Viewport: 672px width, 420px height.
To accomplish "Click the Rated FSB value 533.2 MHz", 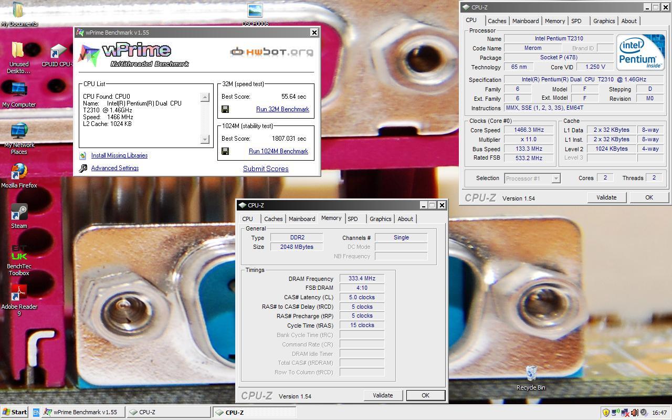I will tap(529, 158).
